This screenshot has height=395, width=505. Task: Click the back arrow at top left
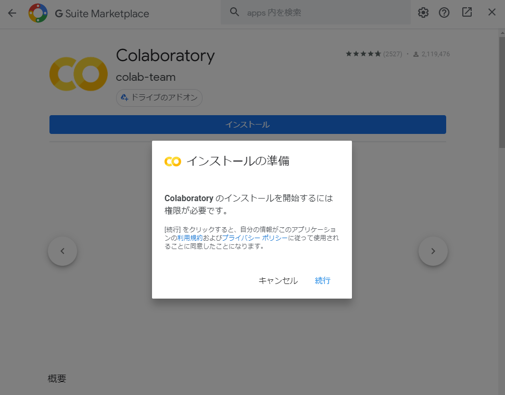pyautogui.click(x=11, y=12)
